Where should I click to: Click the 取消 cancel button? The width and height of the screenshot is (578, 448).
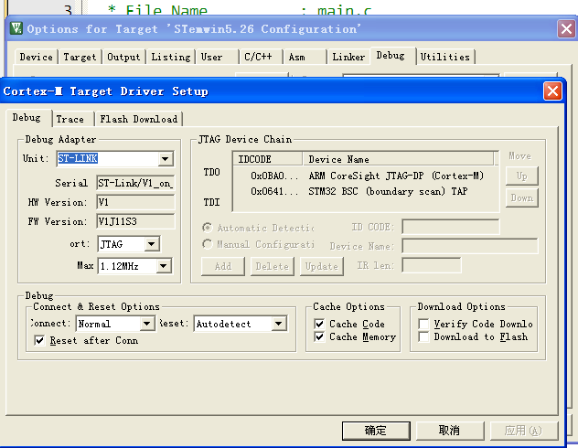coord(449,430)
